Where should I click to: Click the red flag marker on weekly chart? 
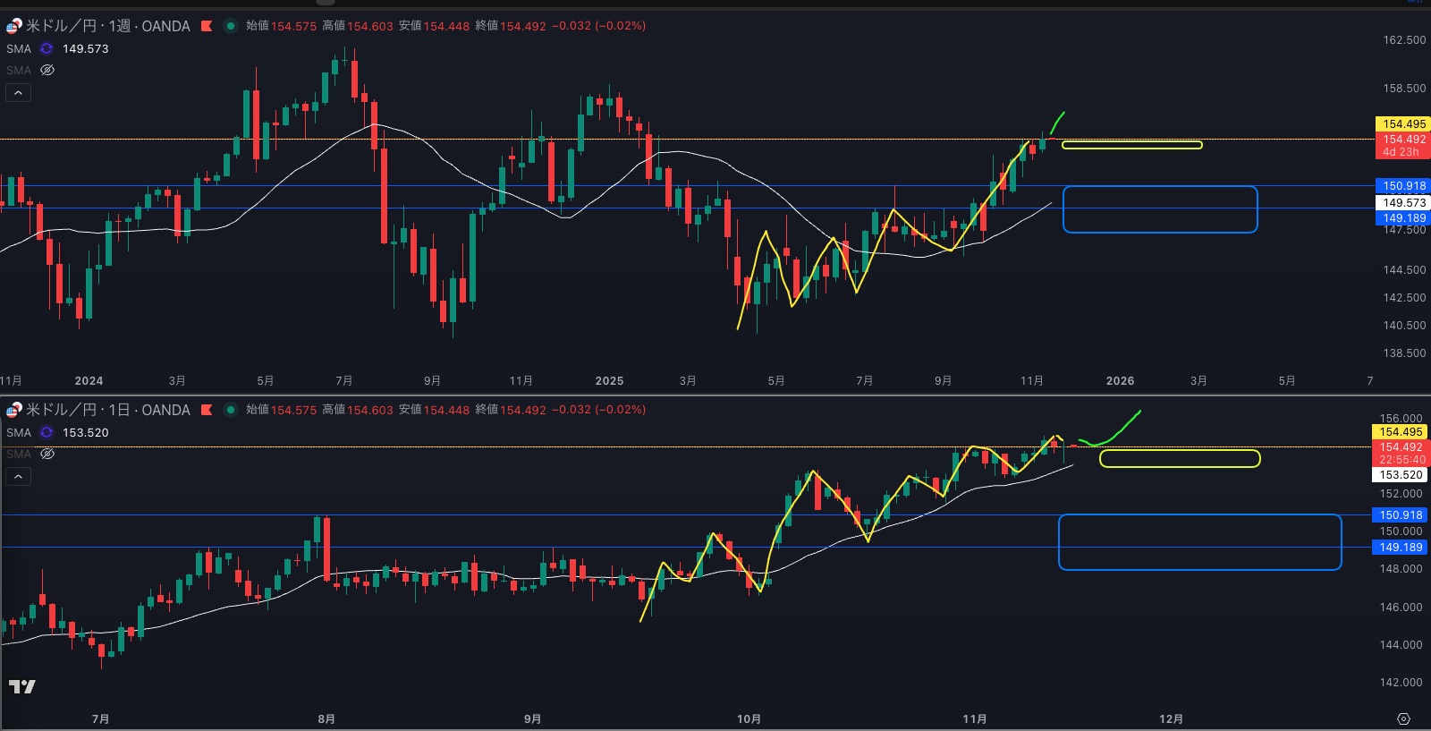(207, 26)
